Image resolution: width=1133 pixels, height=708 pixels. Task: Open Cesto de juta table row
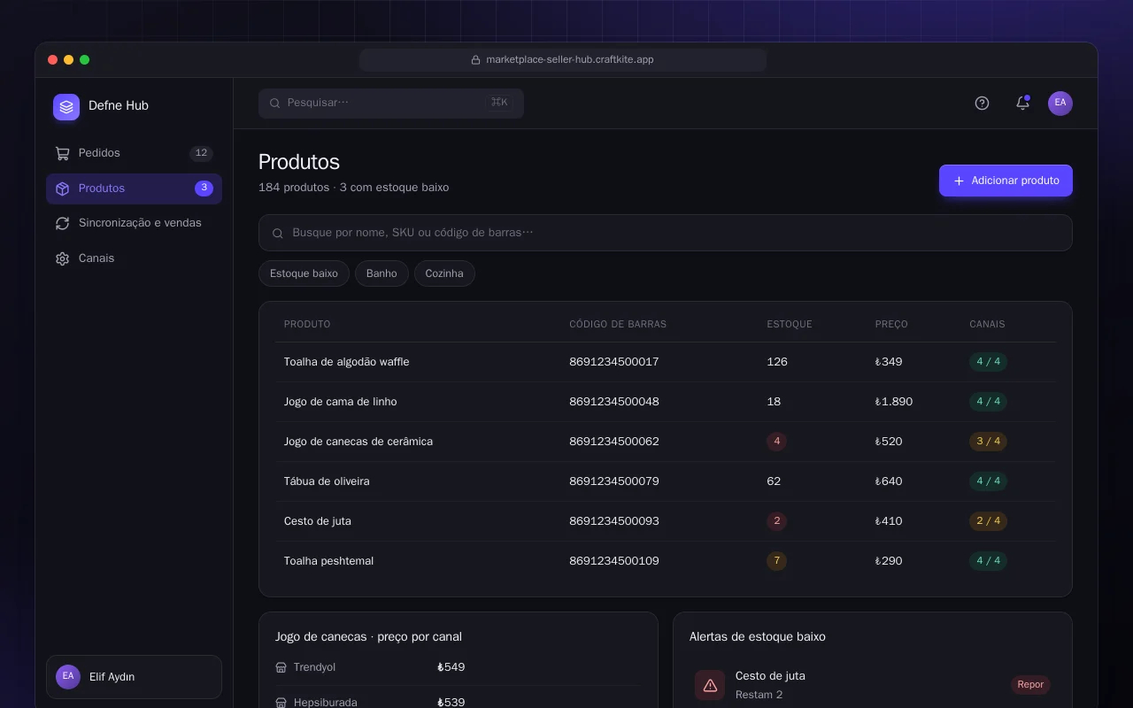666,521
